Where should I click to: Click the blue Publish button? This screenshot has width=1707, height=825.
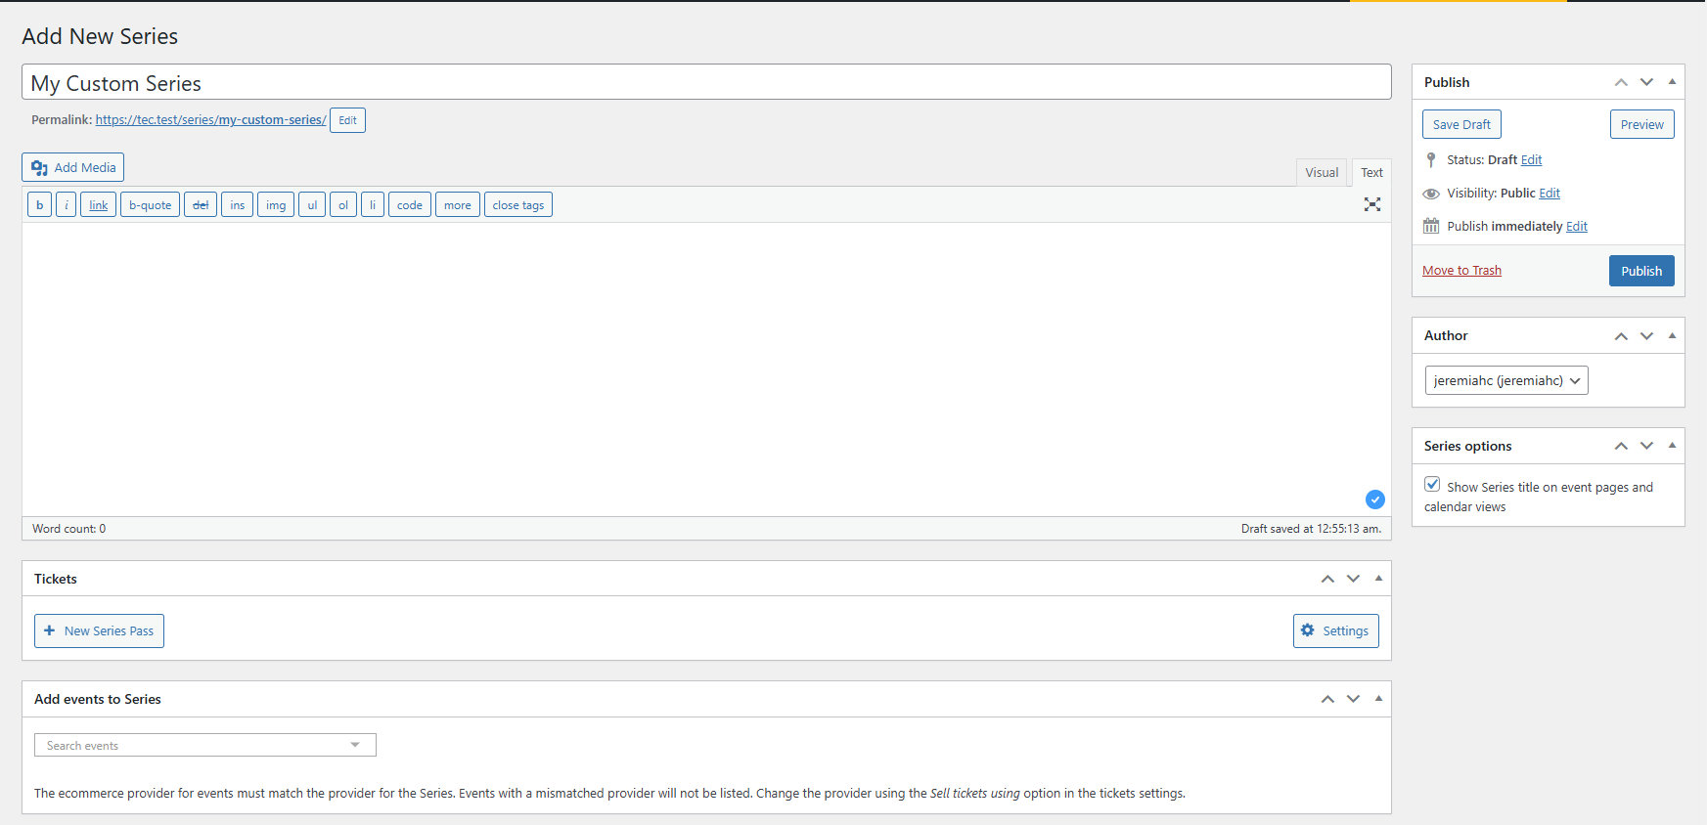coord(1640,271)
